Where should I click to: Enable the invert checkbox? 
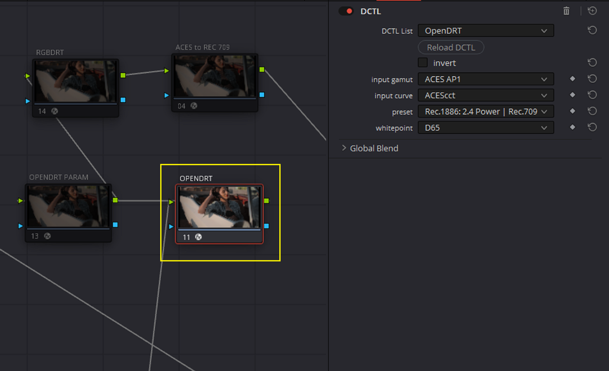(422, 62)
